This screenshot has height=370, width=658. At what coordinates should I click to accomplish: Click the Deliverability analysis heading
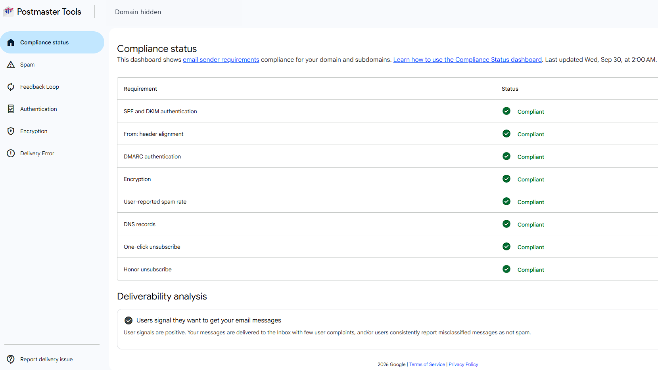click(x=162, y=296)
